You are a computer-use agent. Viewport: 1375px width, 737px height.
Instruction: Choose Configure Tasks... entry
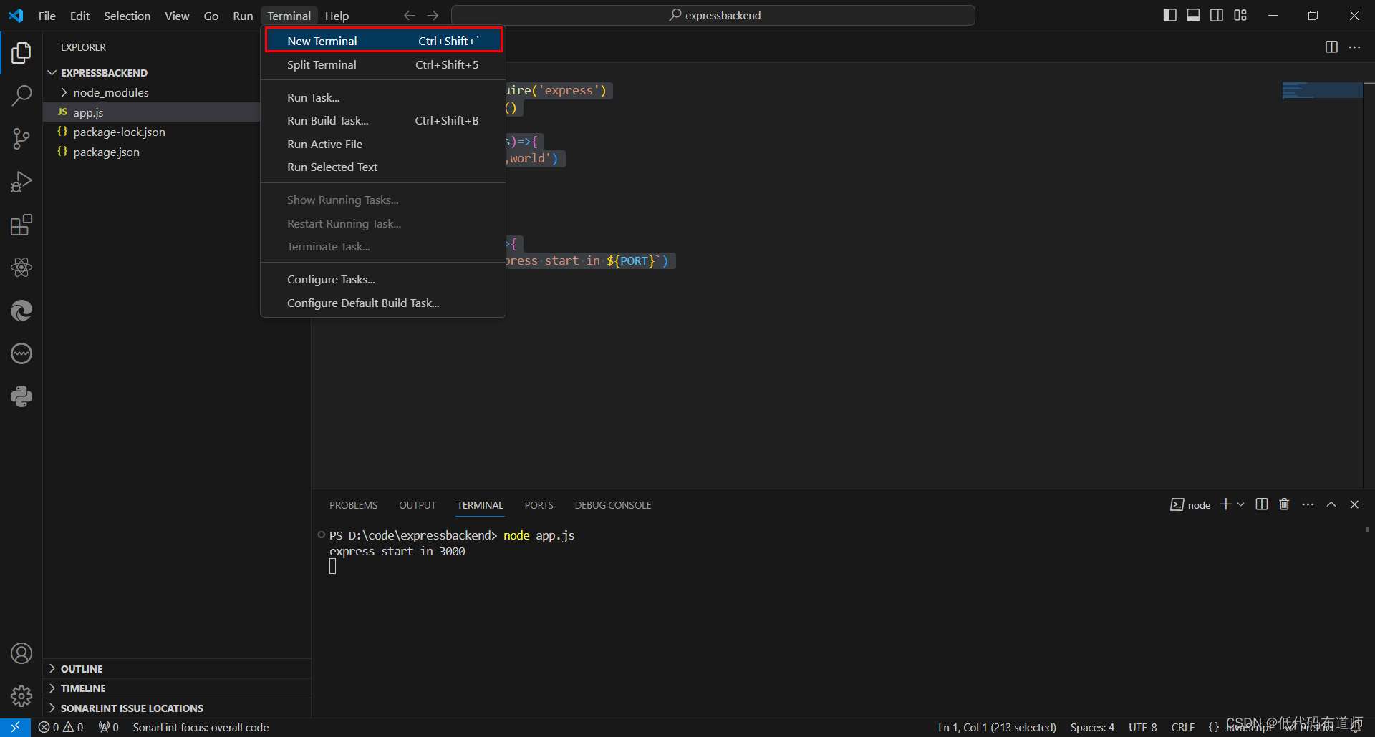pyautogui.click(x=383, y=279)
